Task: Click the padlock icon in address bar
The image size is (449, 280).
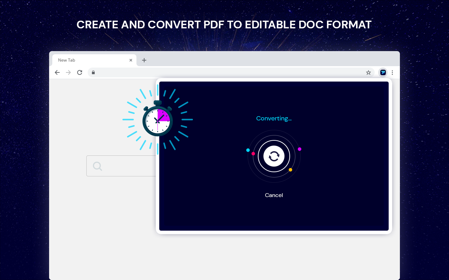Action: point(93,72)
